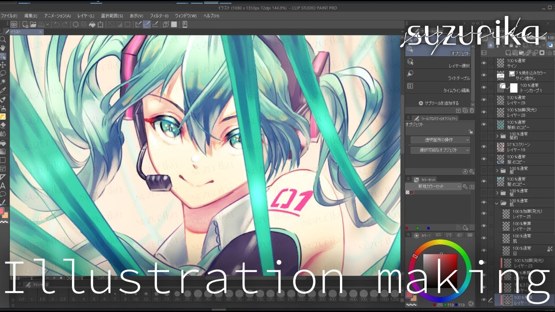Open a file using toolbar folder icon
Screen dimensions: 555x312
click(33, 25)
